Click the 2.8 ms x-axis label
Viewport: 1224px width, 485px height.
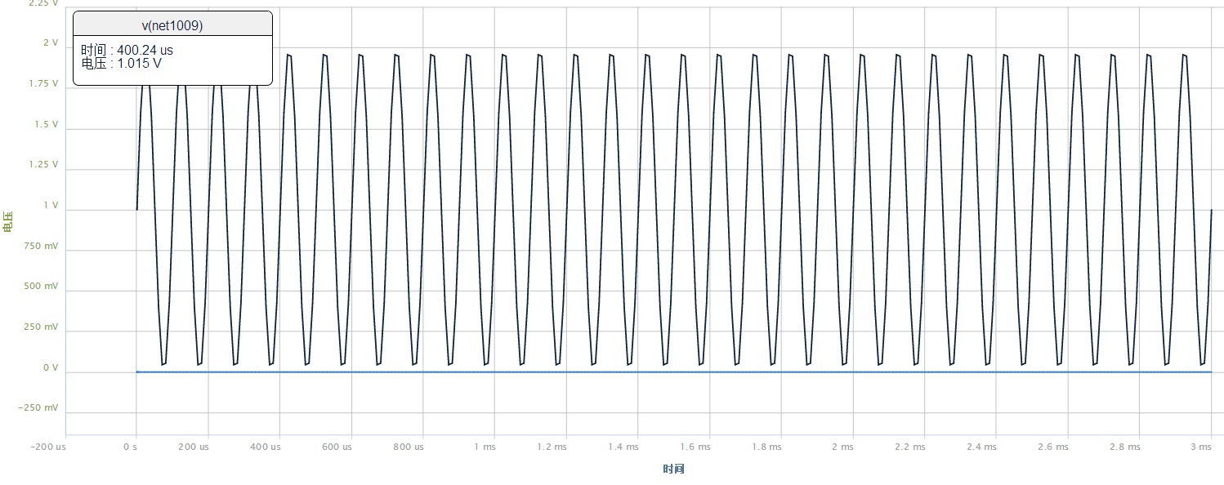point(1124,447)
